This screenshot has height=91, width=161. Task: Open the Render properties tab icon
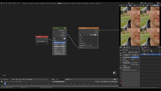tap(120, 53)
